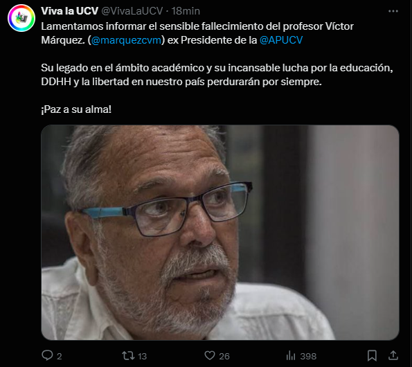Enlarge the attached photo of the professor
The width and height of the screenshot is (412, 367).
220,233
